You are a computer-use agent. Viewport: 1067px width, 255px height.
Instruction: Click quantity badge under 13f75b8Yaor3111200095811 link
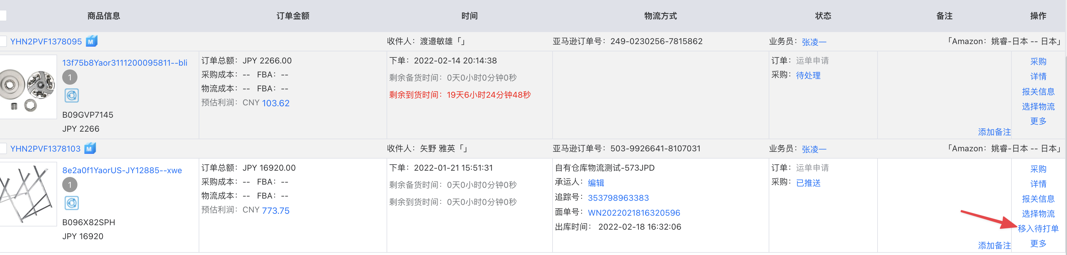70,77
